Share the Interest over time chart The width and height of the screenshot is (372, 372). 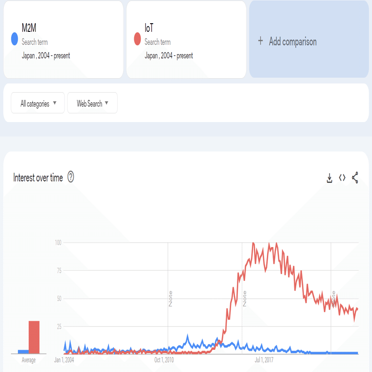pos(355,178)
